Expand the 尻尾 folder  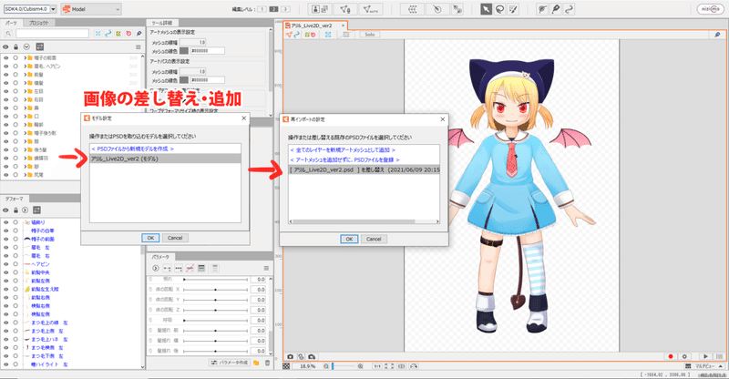tap(26, 175)
